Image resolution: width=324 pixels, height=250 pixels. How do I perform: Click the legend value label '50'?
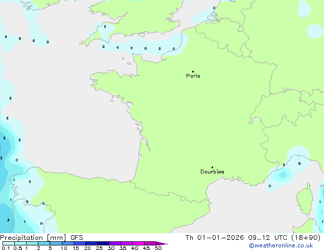(158, 248)
